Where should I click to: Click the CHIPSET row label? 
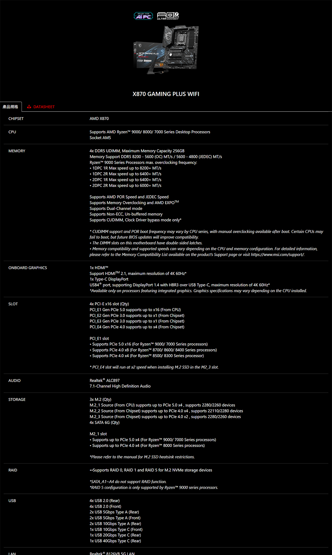pos(16,119)
